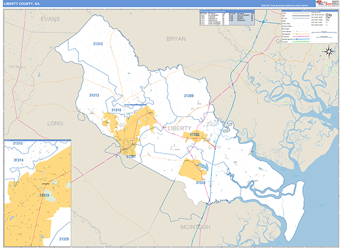The image size is (341, 248).
Task: Click the ZIP Code Business Reference subtitle
Action: (285, 6)
